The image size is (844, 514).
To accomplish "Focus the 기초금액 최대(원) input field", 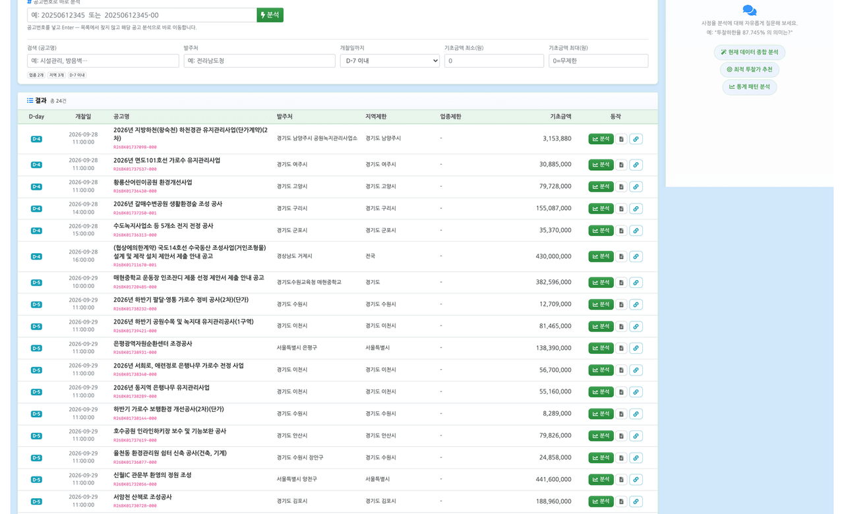I will pos(598,61).
